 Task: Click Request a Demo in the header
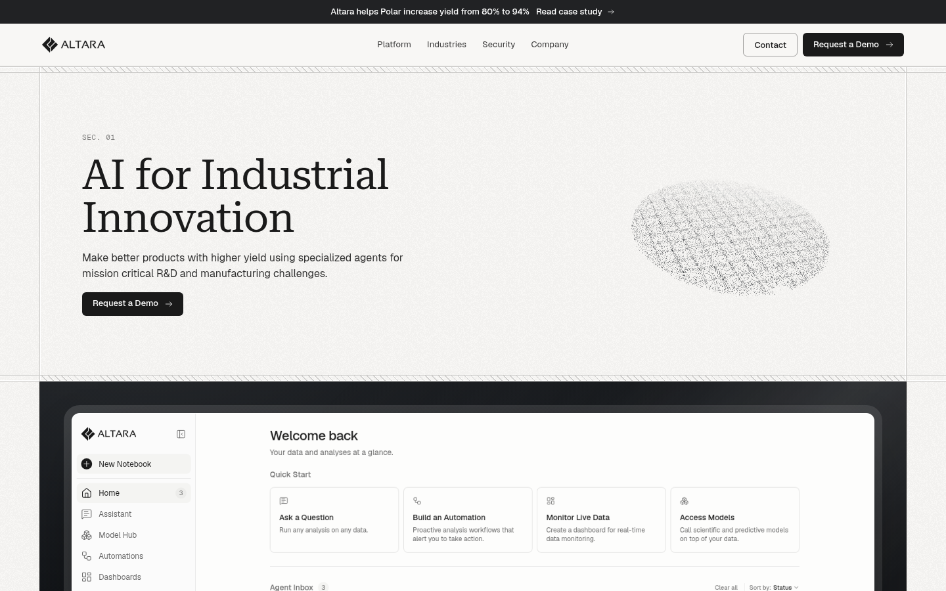pyautogui.click(x=853, y=45)
